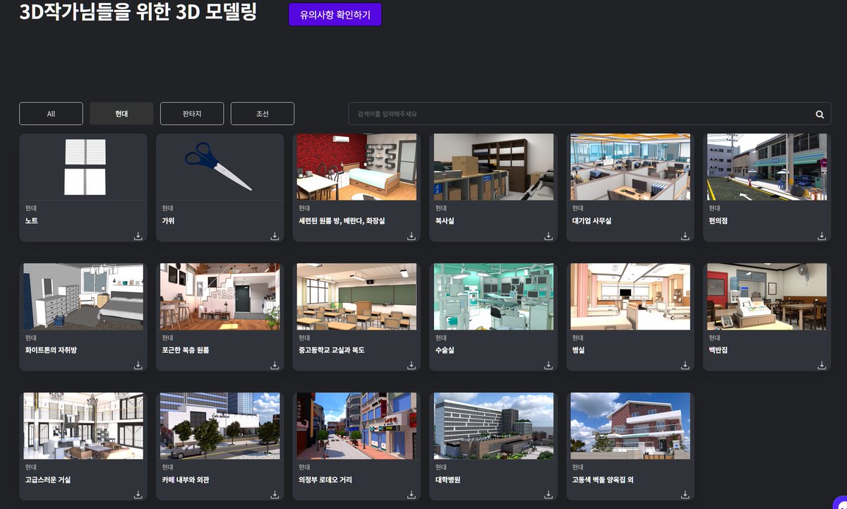The height and width of the screenshot is (509, 847).
Task: Click the 포근한 복층 원룸 title text
Action: point(186,350)
